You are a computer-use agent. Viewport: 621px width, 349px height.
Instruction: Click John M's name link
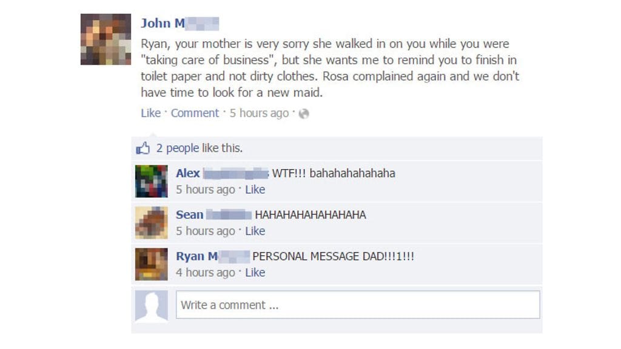point(180,24)
